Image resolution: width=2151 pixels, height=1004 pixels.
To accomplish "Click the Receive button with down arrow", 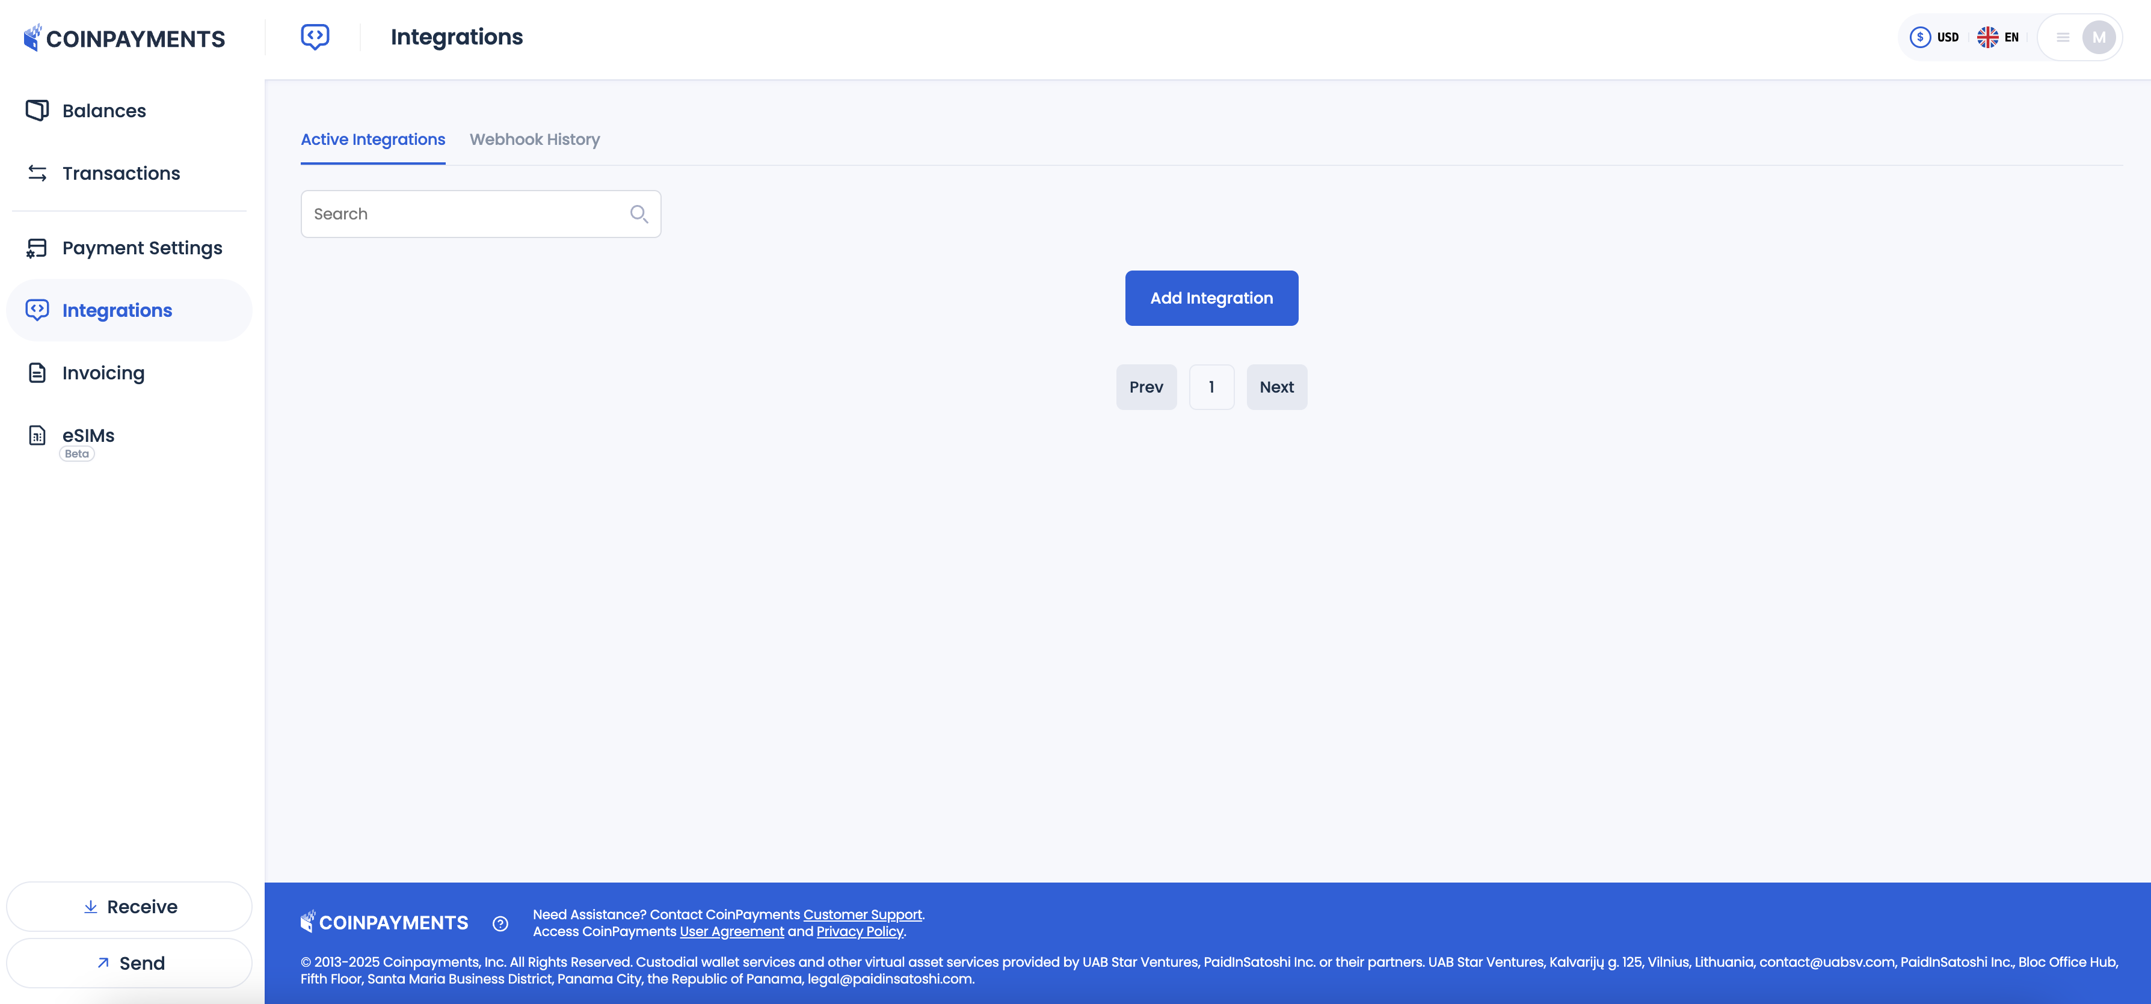I will click(x=129, y=907).
